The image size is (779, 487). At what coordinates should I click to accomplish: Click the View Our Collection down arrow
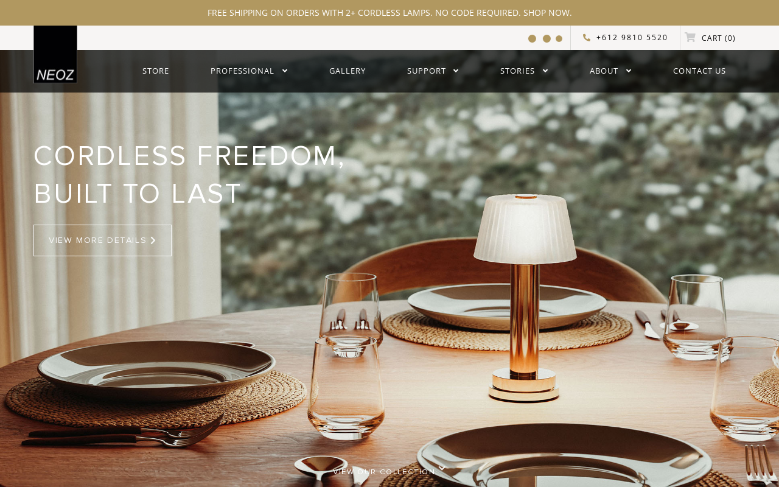click(x=442, y=468)
